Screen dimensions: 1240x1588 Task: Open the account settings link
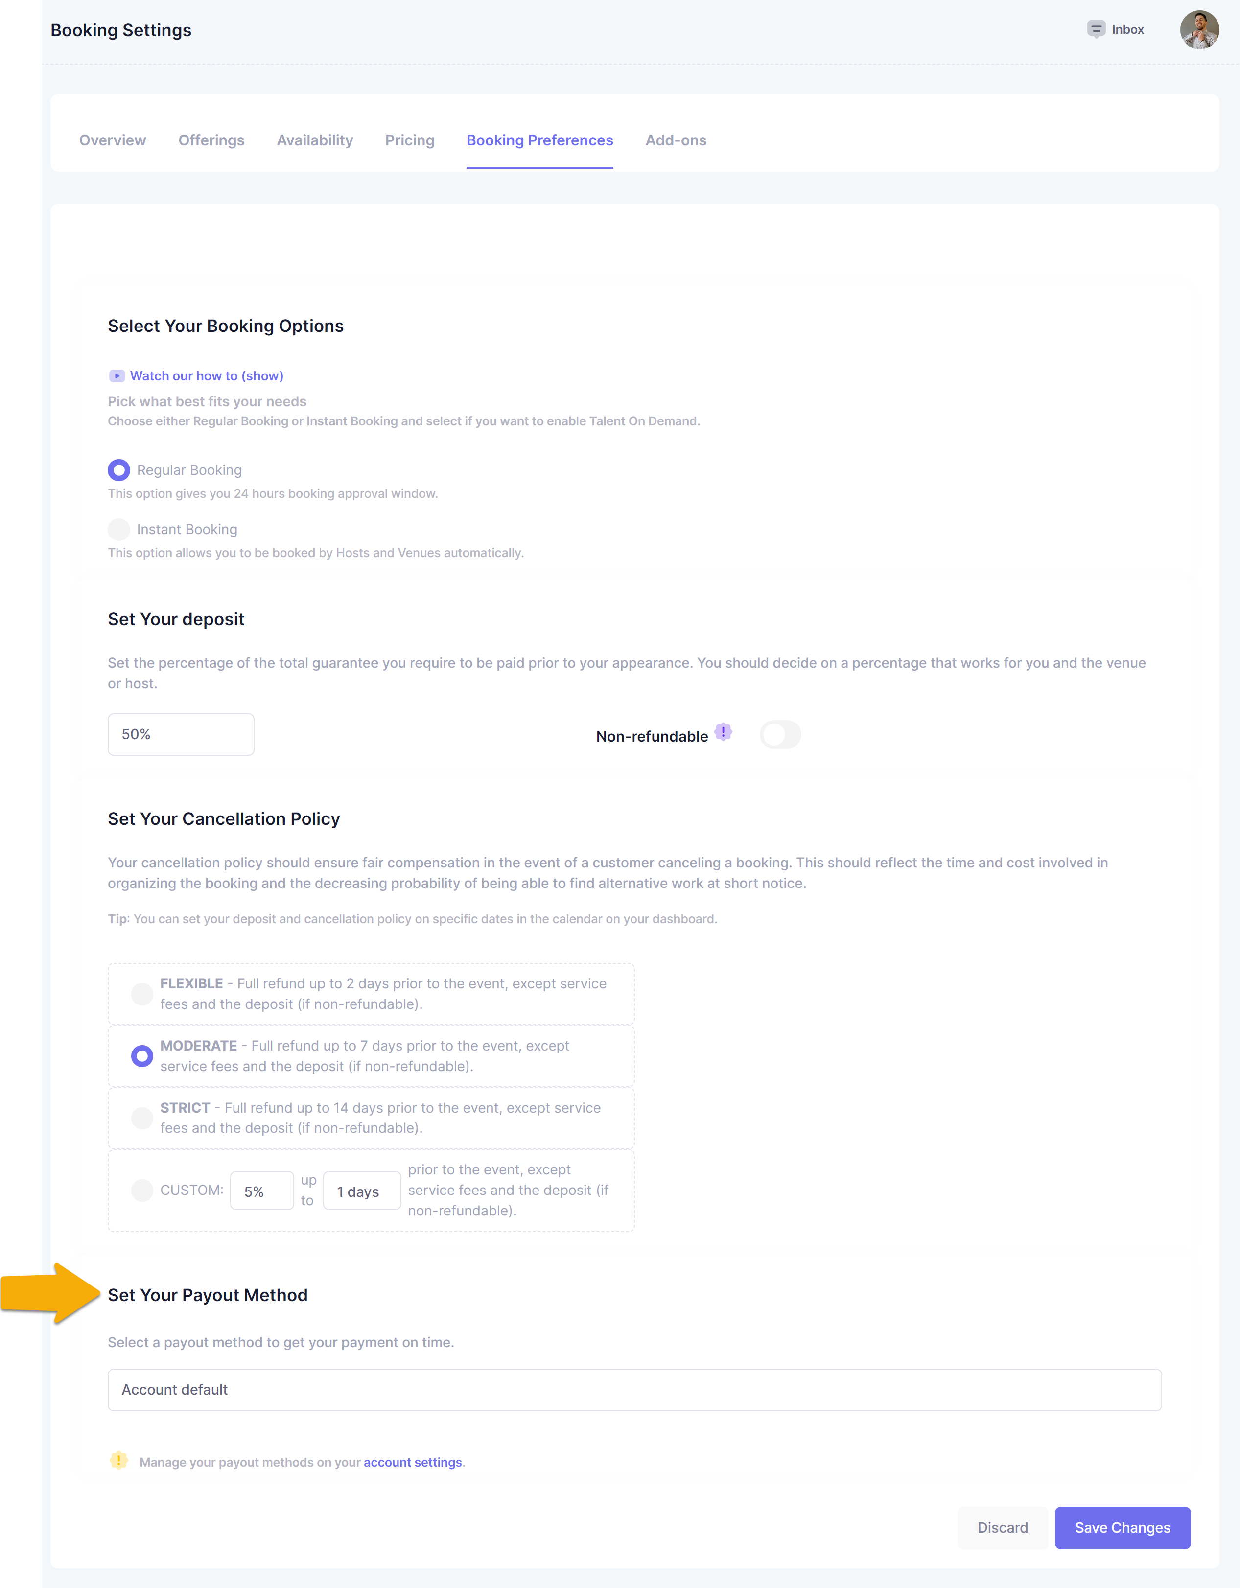coord(412,1462)
